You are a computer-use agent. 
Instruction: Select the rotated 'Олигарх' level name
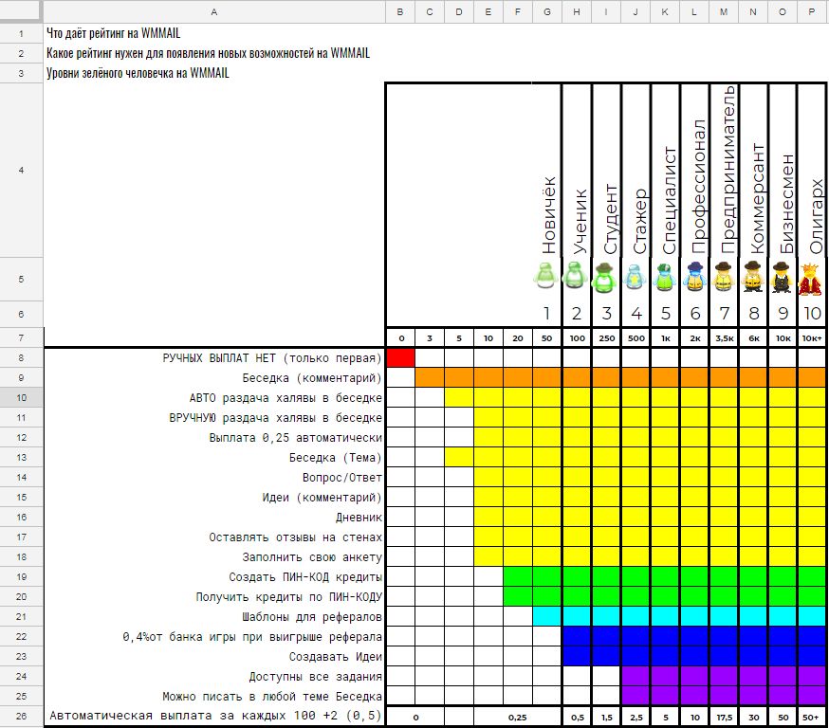coord(816,217)
